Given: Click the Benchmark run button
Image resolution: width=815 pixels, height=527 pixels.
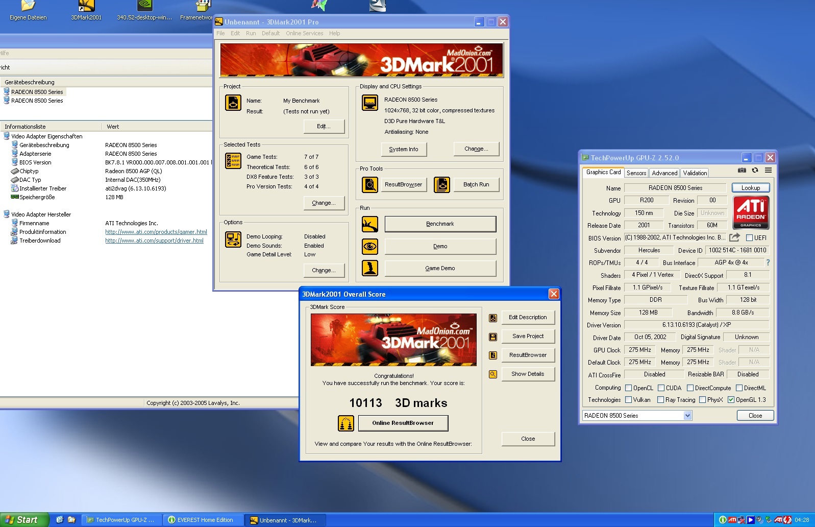Looking at the screenshot, I should coord(440,224).
